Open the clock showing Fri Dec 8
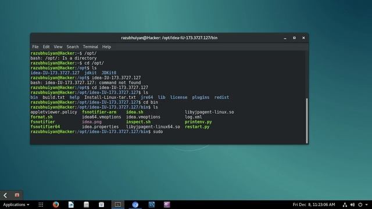 [x=314, y=204]
